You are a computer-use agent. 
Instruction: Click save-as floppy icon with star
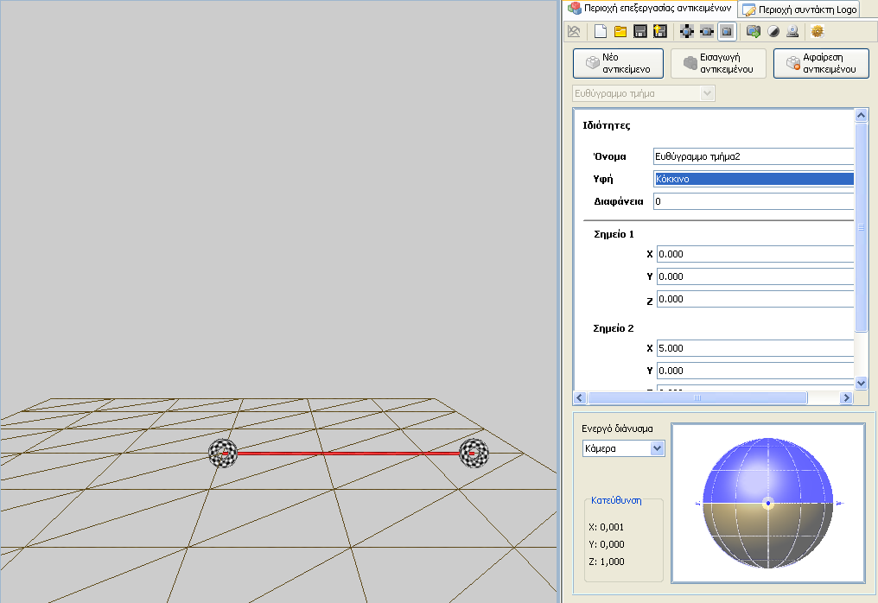point(660,31)
